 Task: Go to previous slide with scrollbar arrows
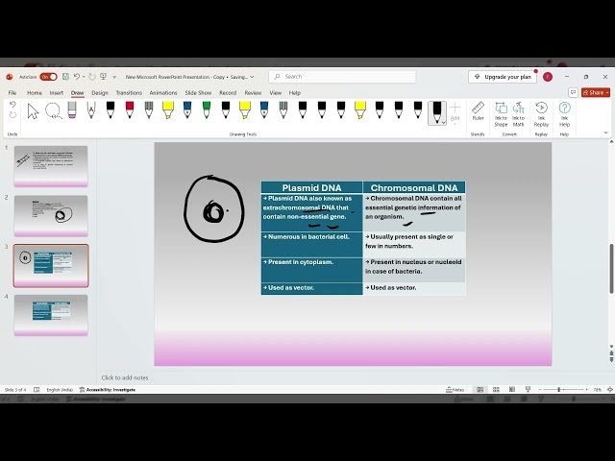[611, 353]
